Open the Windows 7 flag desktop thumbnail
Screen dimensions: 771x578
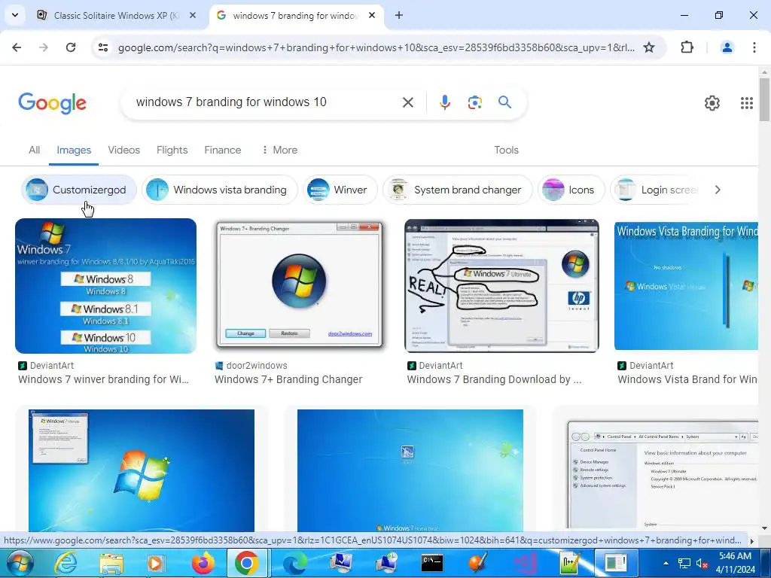click(x=142, y=471)
